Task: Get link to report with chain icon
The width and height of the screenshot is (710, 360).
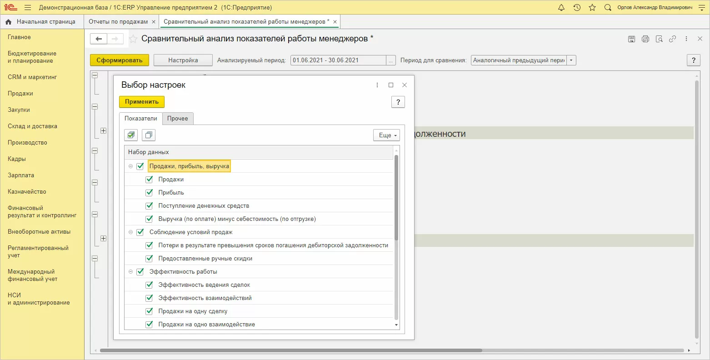Action: [x=672, y=39]
